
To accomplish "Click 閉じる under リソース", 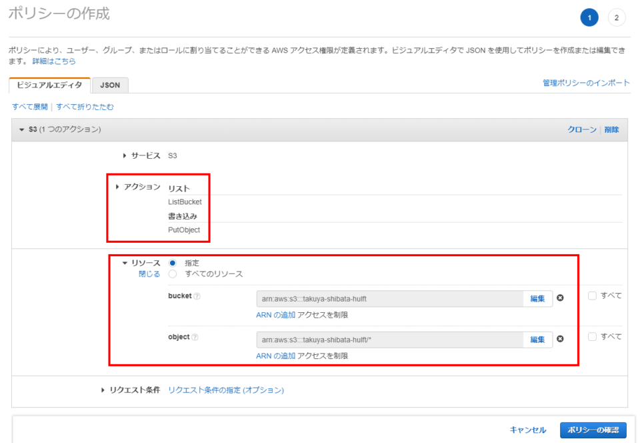I will coord(149,274).
